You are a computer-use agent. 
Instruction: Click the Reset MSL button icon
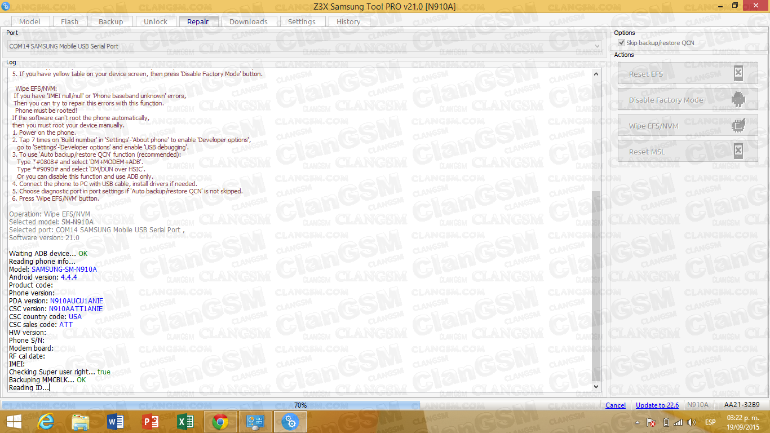[x=738, y=152]
